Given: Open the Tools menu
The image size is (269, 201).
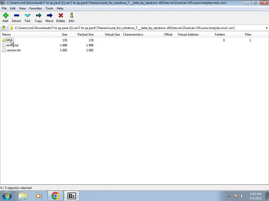Looking at the screenshot, I should [49, 8].
